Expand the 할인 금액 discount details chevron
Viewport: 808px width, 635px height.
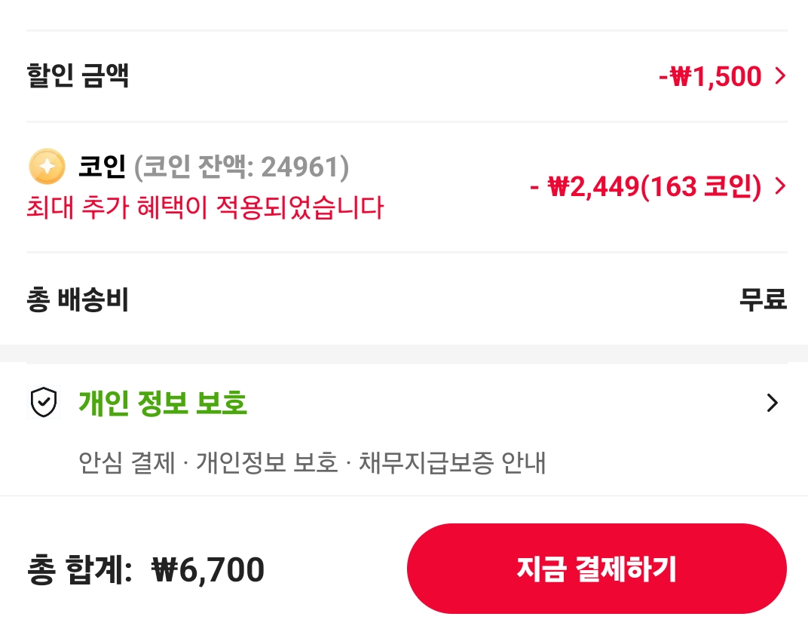point(780,76)
